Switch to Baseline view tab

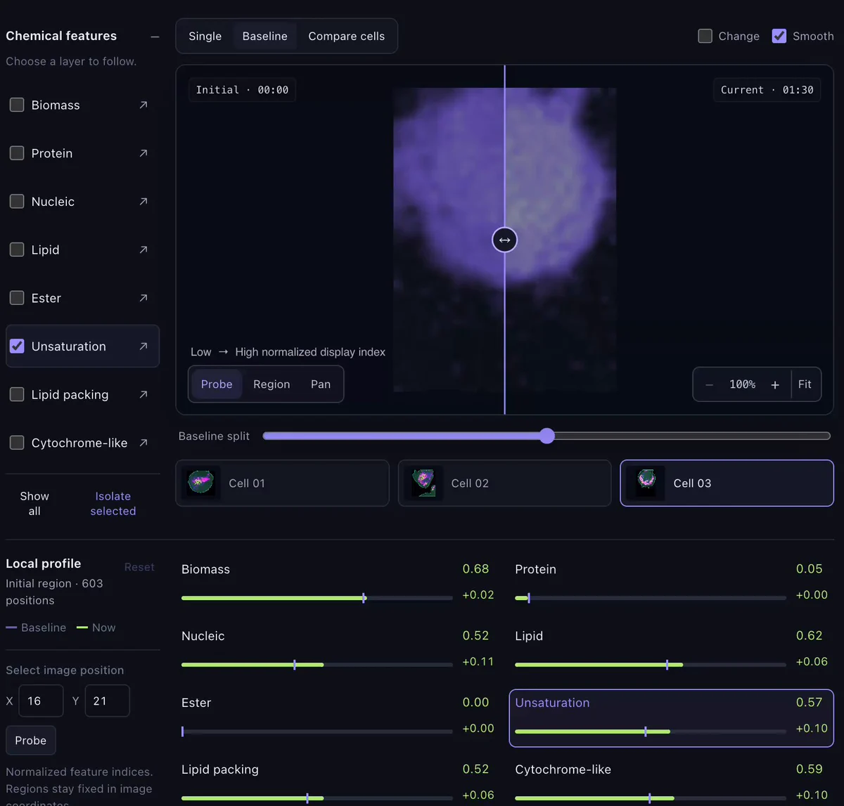(x=265, y=36)
